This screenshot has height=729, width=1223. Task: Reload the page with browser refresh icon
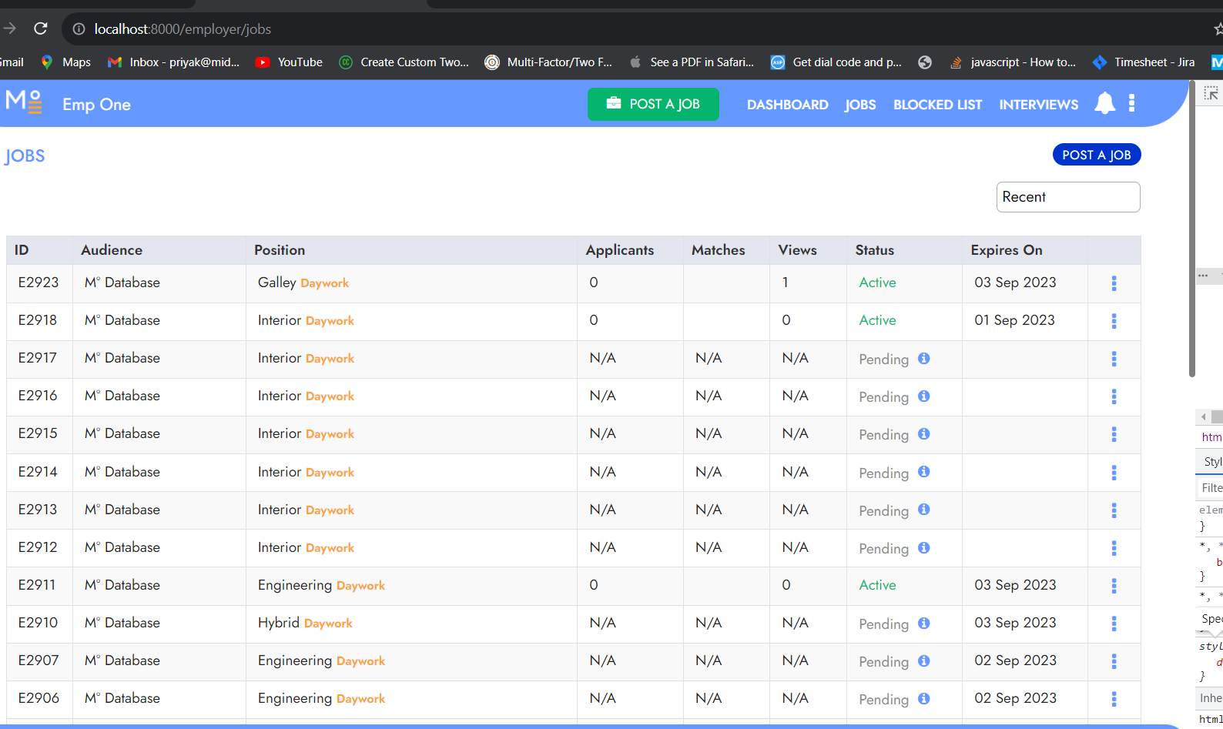pyautogui.click(x=41, y=29)
